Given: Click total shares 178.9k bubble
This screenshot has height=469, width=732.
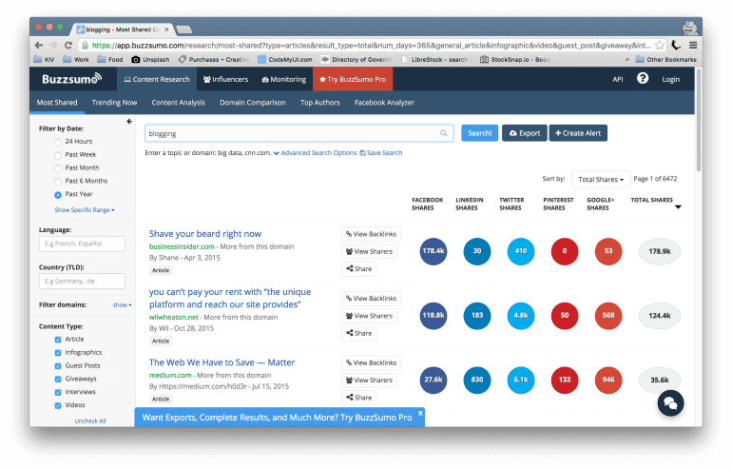Looking at the screenshot, I should point(659,251).
